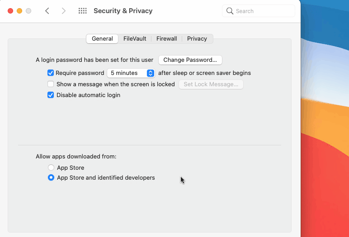Click the forward chevron arrow
This screenshot has width=349, height=237.
[64, 11]
